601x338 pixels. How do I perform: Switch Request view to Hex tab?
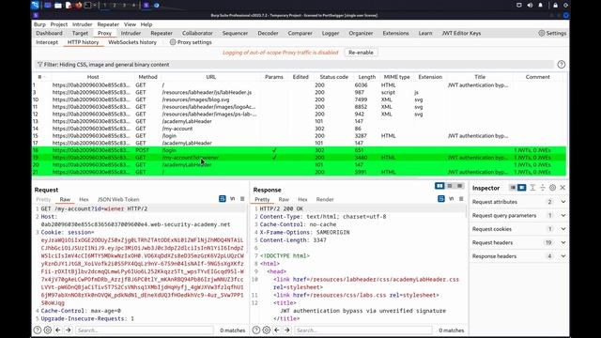pos(84,199)
